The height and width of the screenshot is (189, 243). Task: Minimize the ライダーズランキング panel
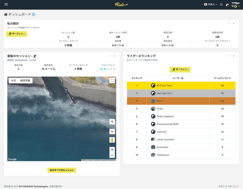point(229,56)
